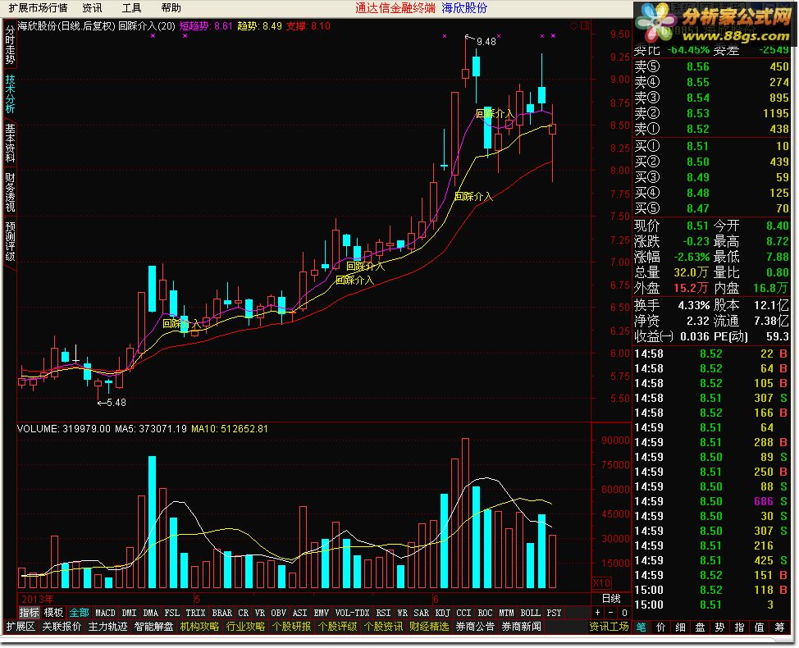Select the 模板 tab at bottom
The height and width of the screenshot is (648, 799).
(53, 613)
